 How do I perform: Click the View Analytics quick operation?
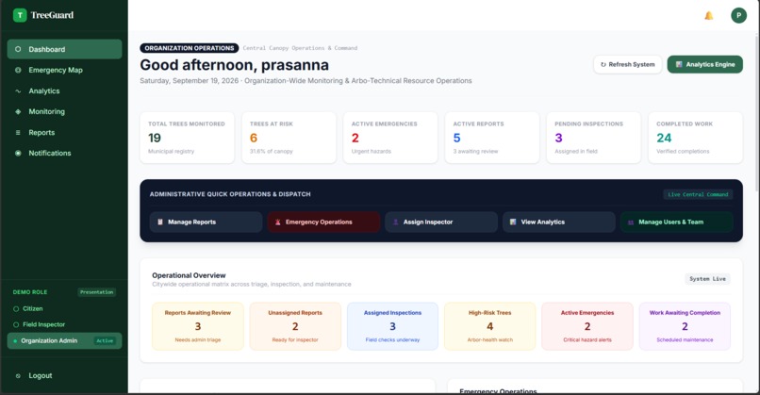(x=559, y=222)
